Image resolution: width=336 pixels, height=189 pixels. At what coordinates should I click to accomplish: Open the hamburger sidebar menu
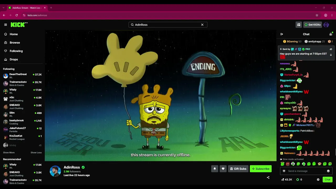click(x=6, y=25)
